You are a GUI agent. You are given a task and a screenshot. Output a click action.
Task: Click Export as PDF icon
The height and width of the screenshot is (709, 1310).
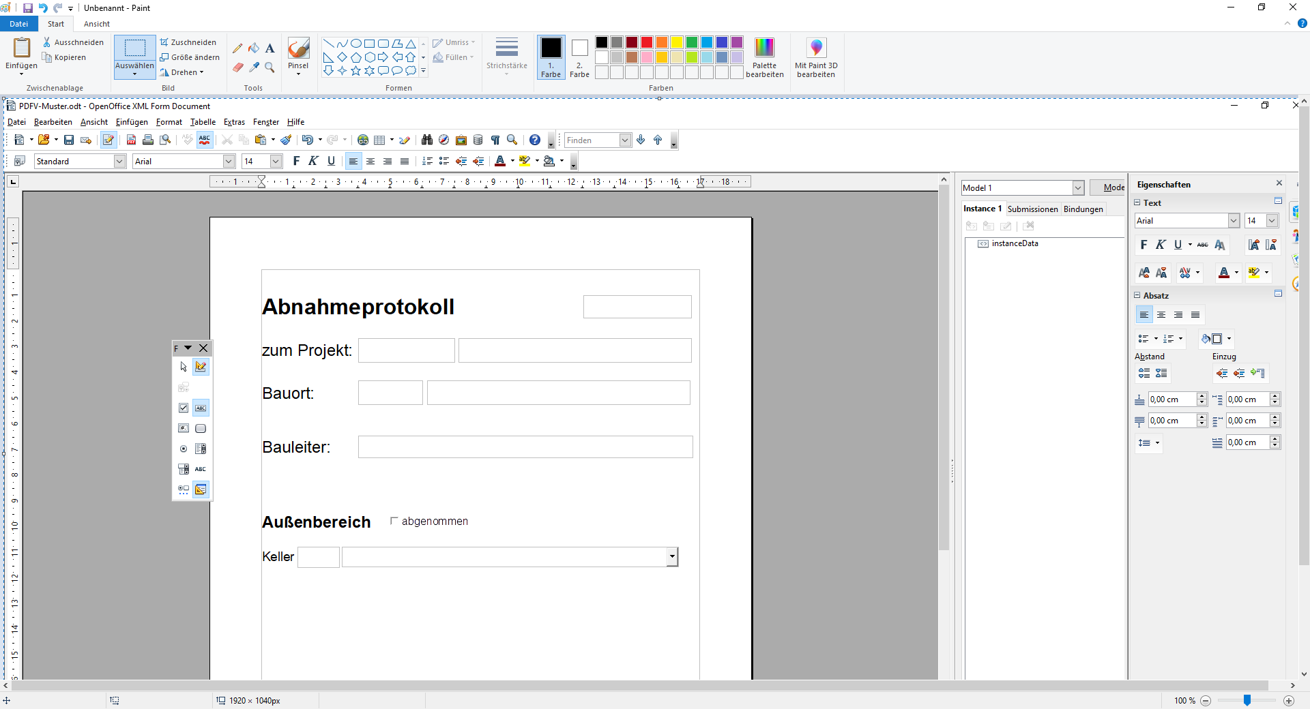(x=131, y=140)
